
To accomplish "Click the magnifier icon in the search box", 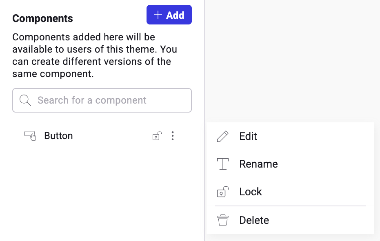I will 25,100.
